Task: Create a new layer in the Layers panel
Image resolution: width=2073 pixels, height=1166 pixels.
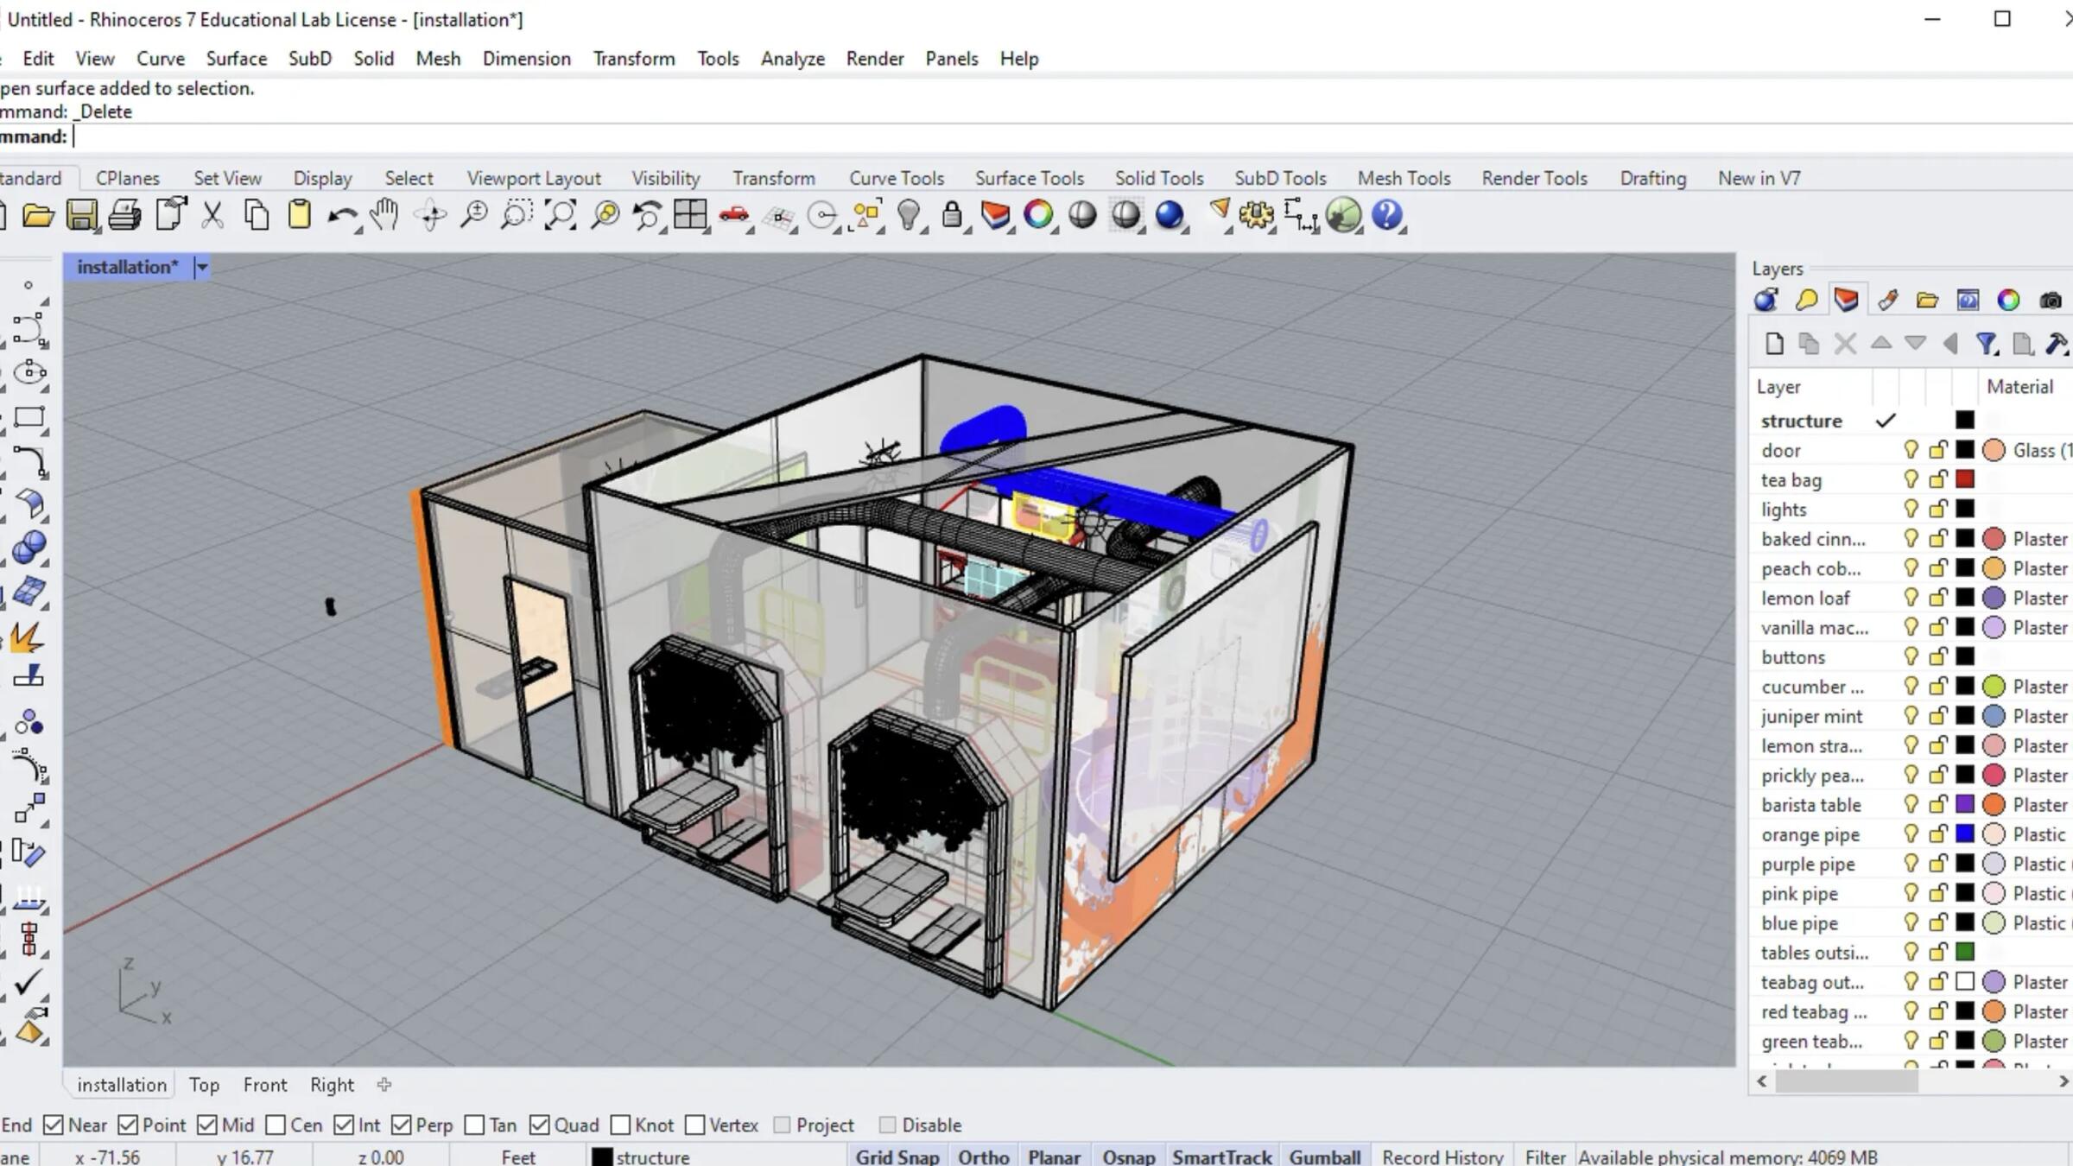Action: (1774, 344)
